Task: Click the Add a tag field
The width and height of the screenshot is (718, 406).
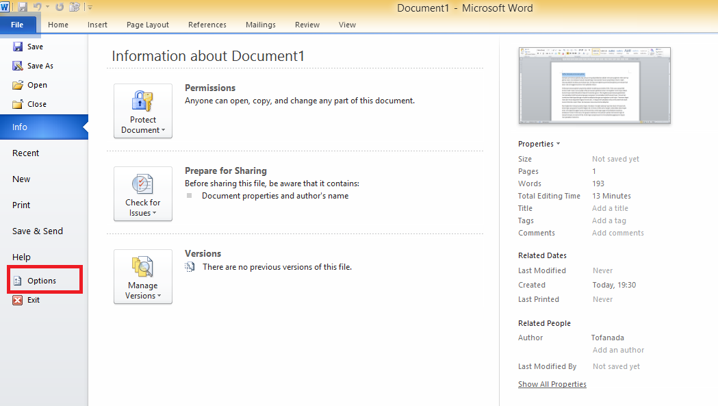Action: coord(609,221)
